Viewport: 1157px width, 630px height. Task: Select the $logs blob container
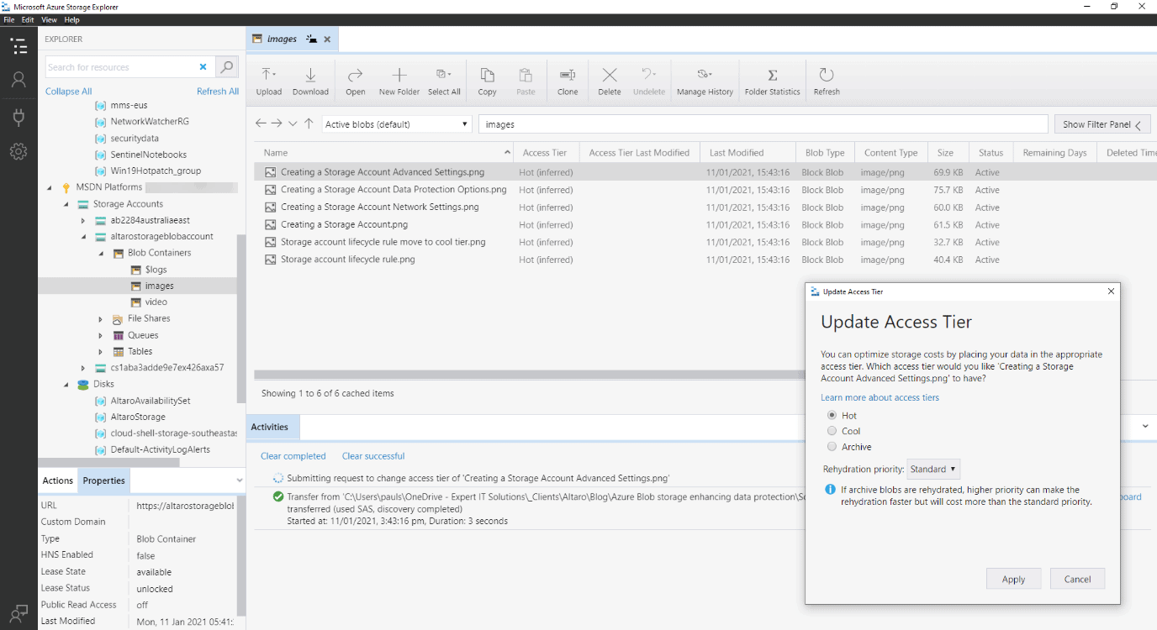(x=156, y=270)
